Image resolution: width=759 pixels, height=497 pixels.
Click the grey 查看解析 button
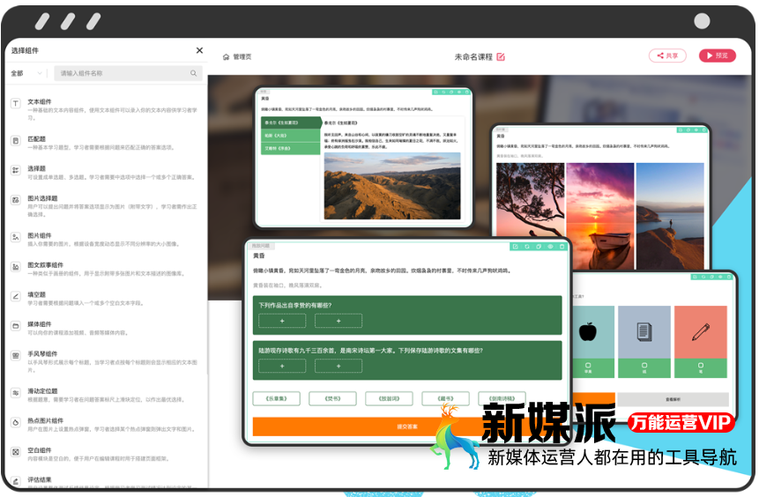[x=673, y=399]
